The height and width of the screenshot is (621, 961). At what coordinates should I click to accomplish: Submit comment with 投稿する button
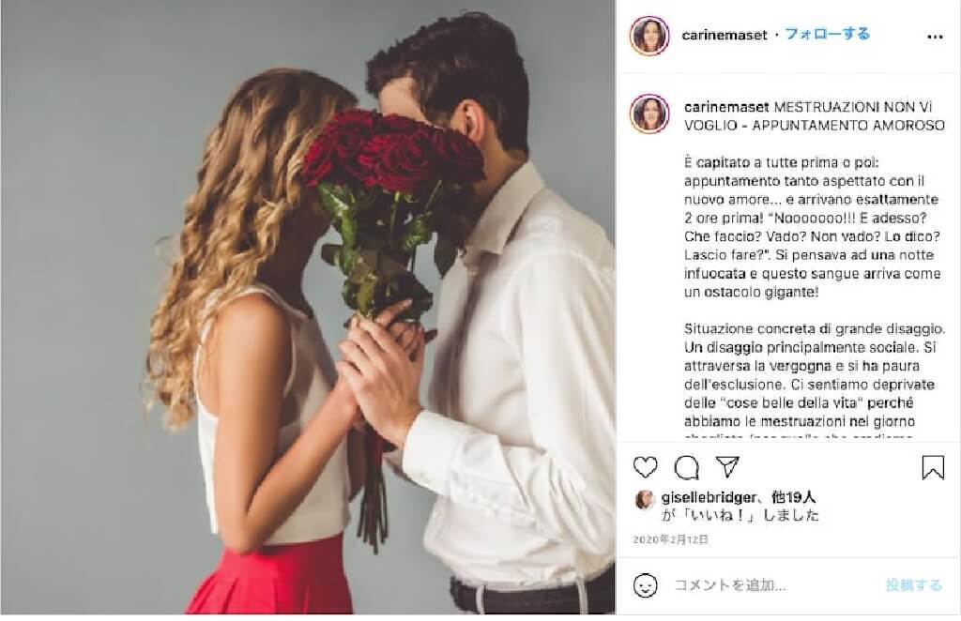(913, 585)
